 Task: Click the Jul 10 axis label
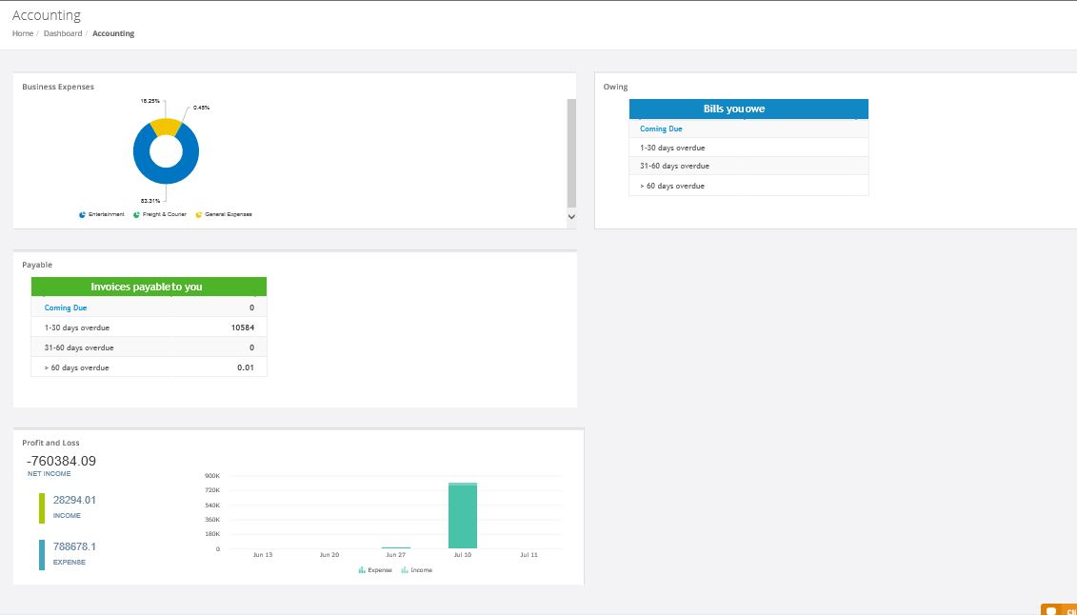pos(462,555)
